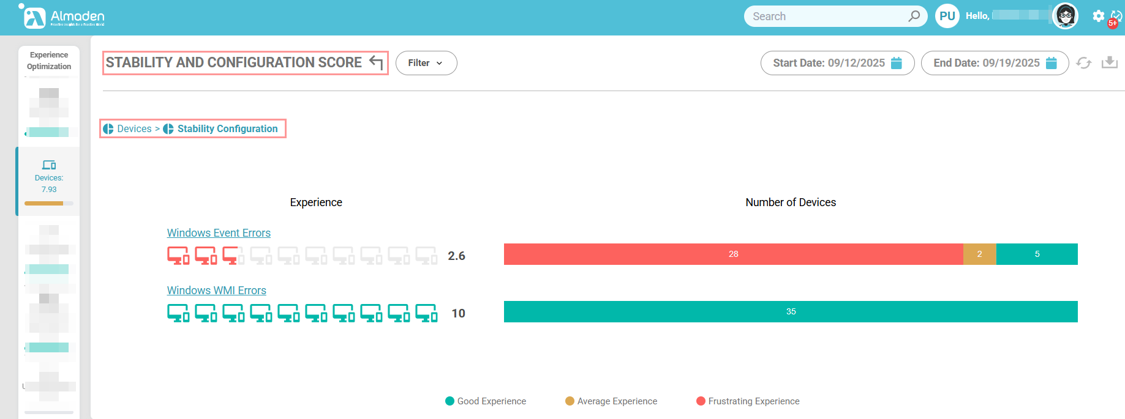
Task: Click the Hello greeting text
Action: pyautogui.click(x=977, y=16)
